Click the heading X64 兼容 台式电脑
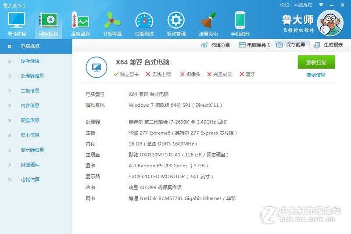351x234 pixels. pos(142,62)
